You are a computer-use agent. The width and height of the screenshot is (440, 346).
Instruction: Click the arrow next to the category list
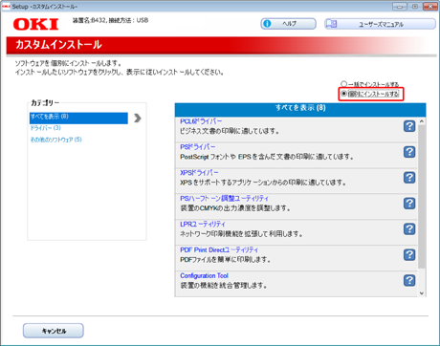(138, 118)
